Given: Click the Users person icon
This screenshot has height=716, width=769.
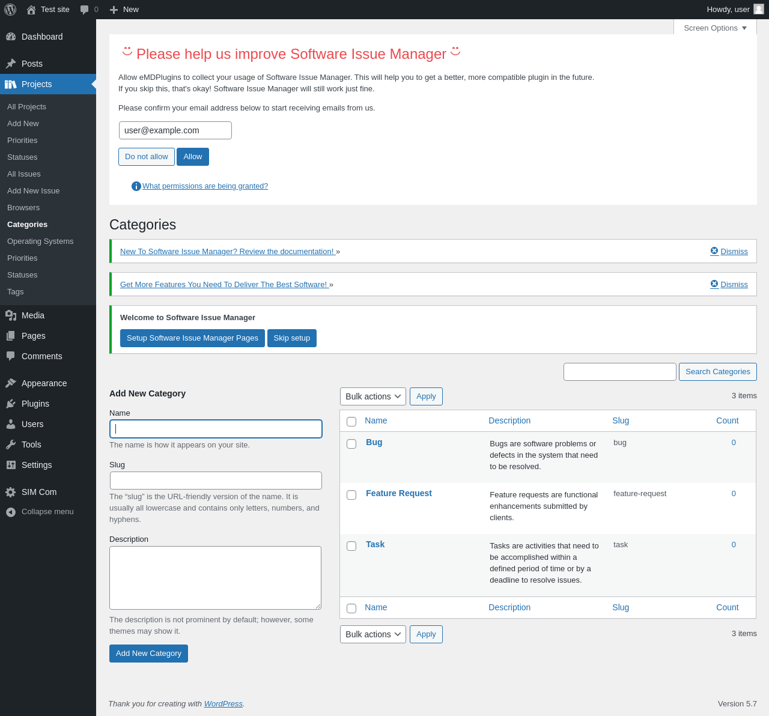Looking at the screenshot, I should pyautogui.click(x=11, y=424).
